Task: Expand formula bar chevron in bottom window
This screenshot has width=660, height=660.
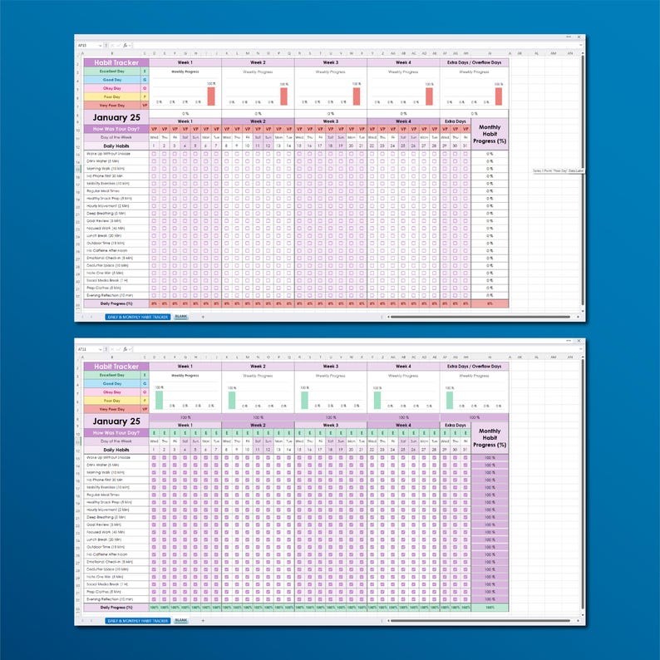Action: click(x=581, y=349)
